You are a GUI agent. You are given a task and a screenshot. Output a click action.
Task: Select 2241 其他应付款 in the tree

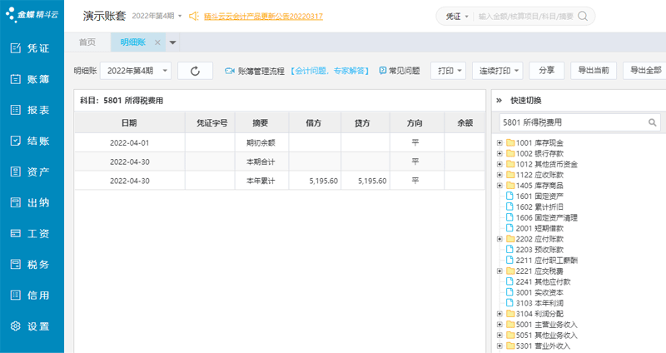pyautogui.click(x=543, y=281)
